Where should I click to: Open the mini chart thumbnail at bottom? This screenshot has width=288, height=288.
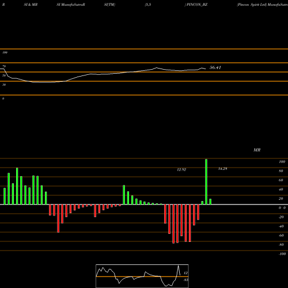pyautogui.click(x=142, y=276)
